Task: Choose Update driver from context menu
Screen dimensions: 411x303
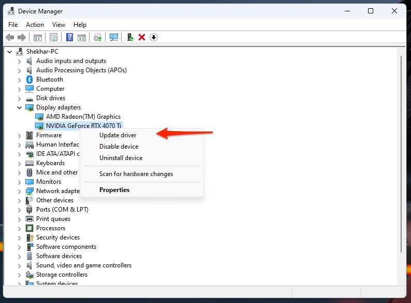Action: coord(118,135)
